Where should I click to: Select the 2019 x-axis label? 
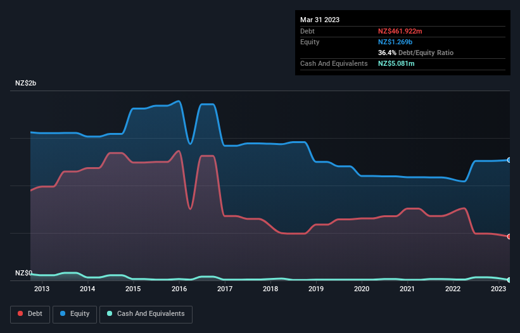click(x=315, y=289)
